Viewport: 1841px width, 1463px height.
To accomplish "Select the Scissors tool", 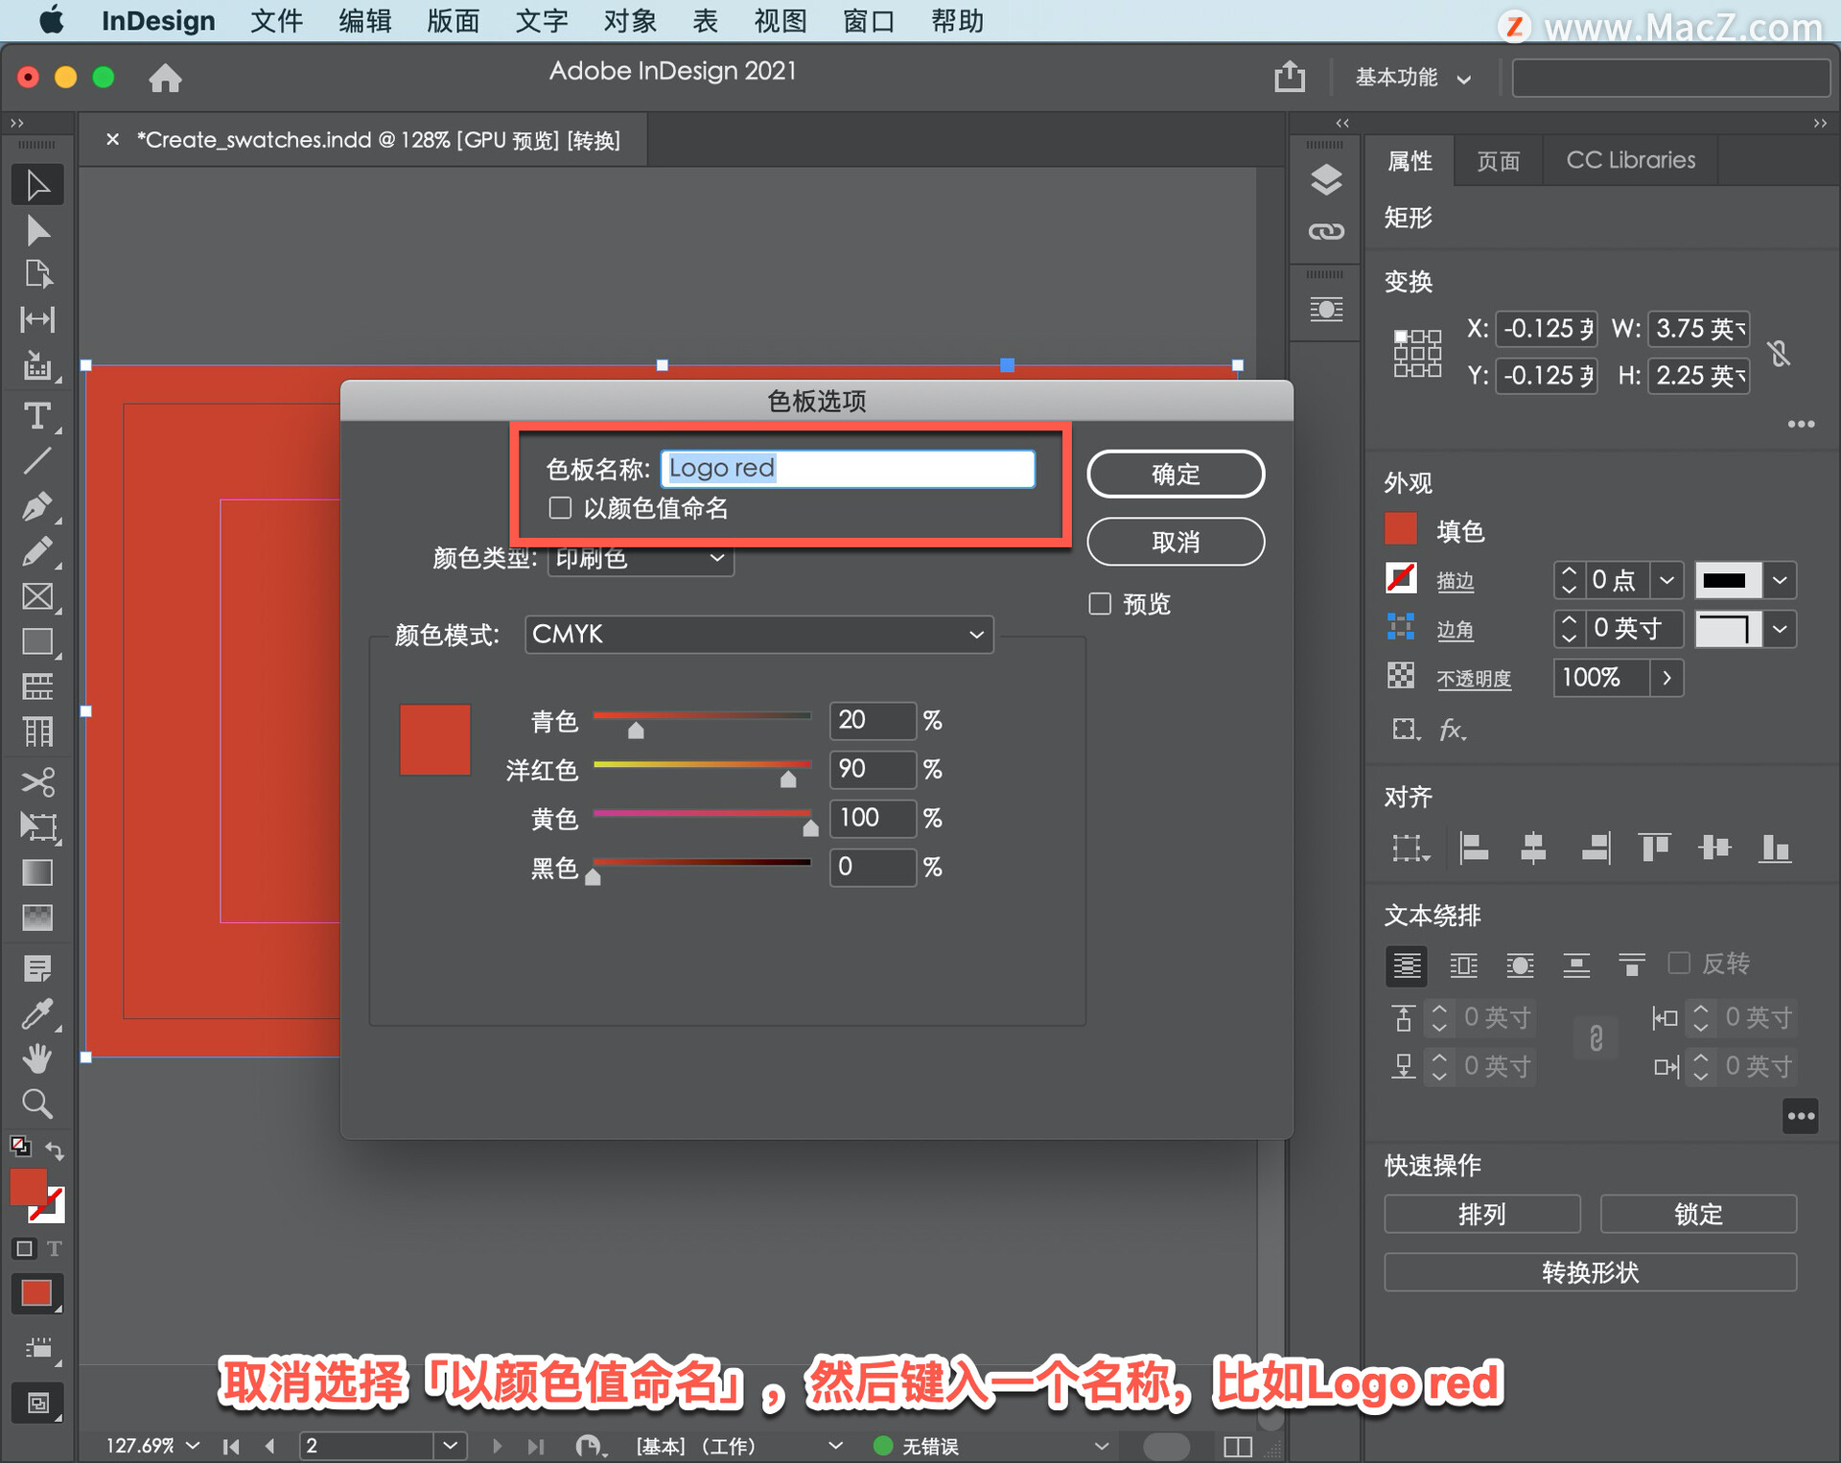I will (37, 782).
